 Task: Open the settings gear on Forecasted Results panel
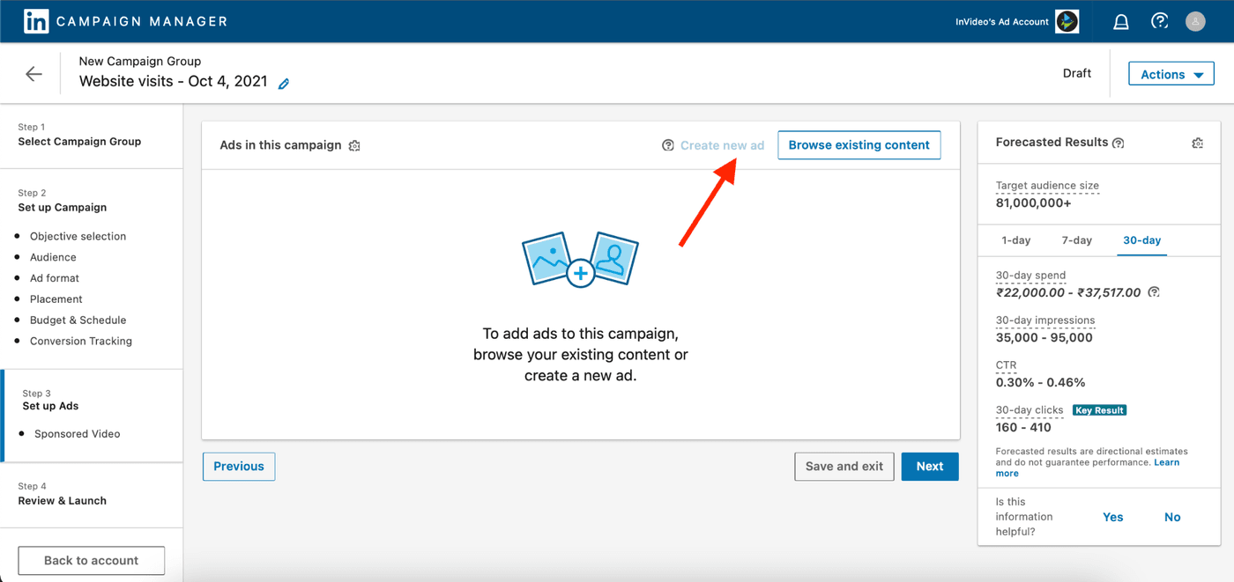(1197, 142)
